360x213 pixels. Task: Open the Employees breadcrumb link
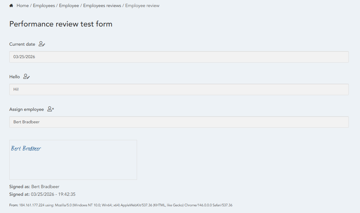[x=44, y=6]
